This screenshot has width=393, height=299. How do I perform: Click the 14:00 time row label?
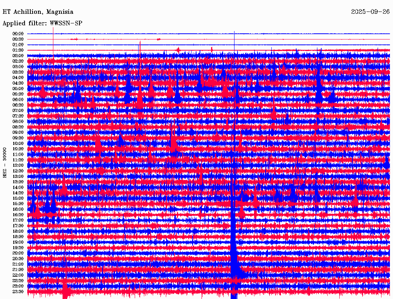point(18,187)
